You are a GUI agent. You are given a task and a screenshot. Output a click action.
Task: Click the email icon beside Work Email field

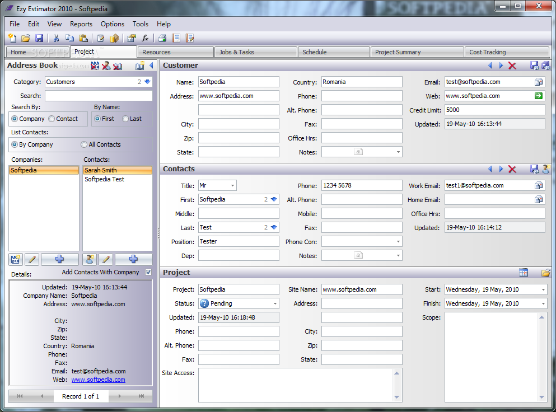pos(539,185)
